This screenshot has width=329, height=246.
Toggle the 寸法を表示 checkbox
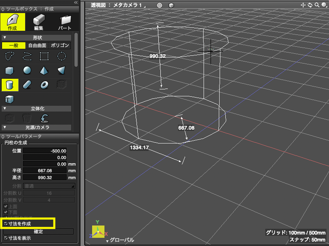click(x=6, y=238)
